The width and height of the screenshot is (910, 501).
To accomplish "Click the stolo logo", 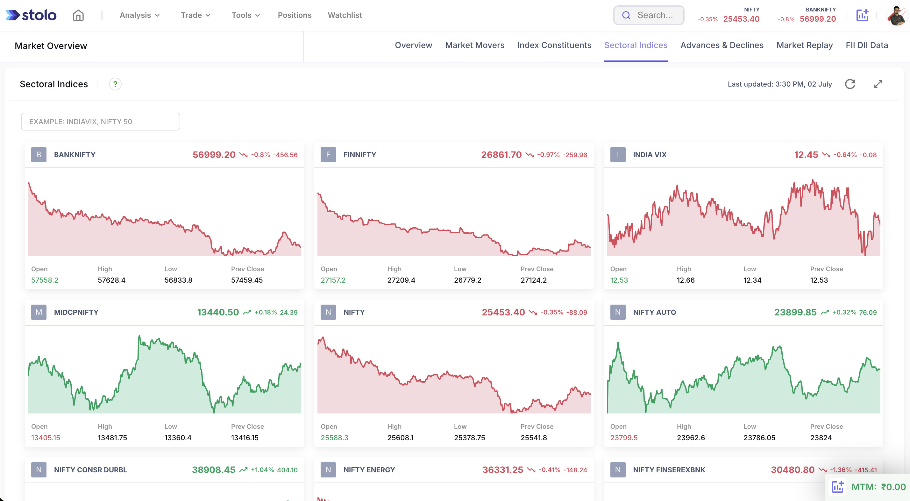I will tap(31, 15).
